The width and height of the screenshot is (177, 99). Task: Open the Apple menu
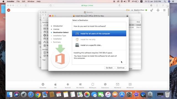3,1
